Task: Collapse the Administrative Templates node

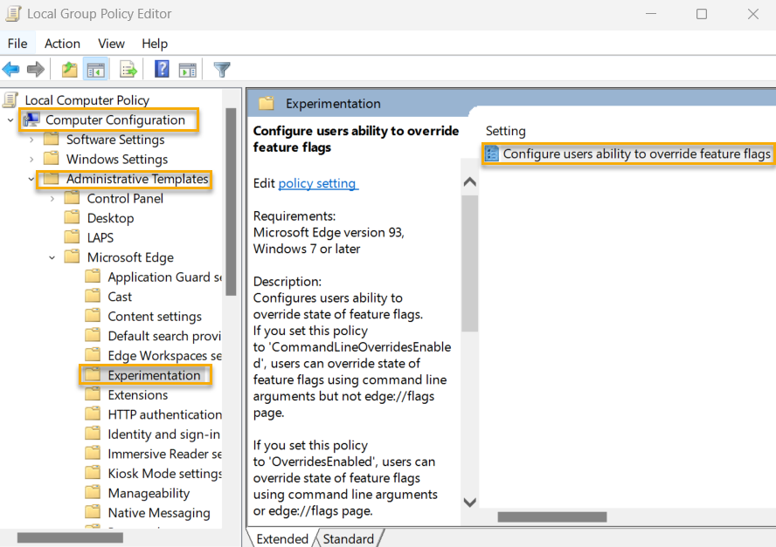Action: click(x=31, y=178)
